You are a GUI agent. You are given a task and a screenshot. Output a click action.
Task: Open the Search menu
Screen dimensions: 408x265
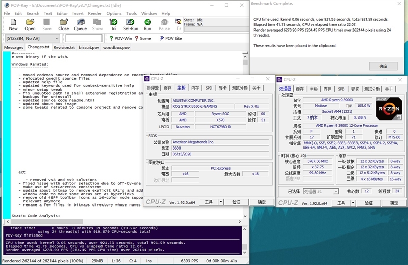[33, 13]
